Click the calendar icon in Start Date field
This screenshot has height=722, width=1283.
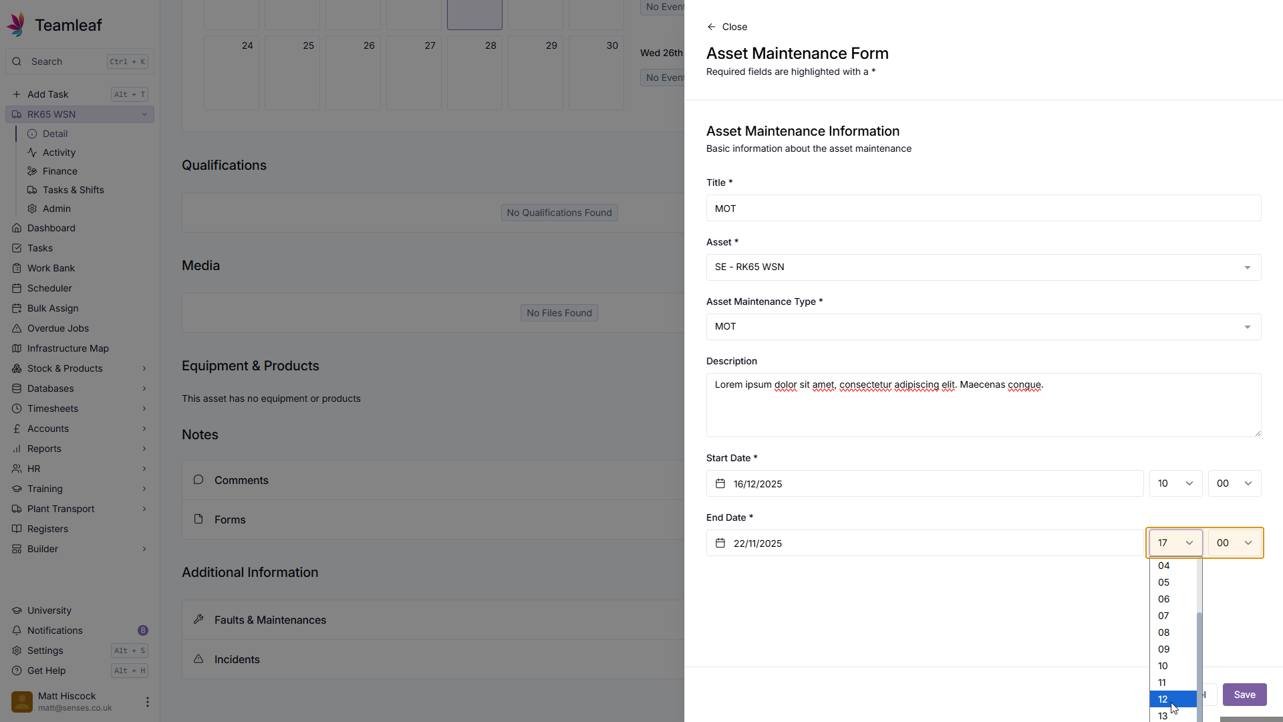[x=720, y=483]
